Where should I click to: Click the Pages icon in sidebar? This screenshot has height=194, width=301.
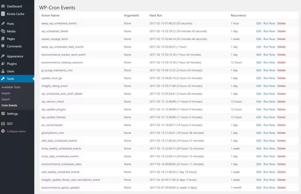(3, 39)
